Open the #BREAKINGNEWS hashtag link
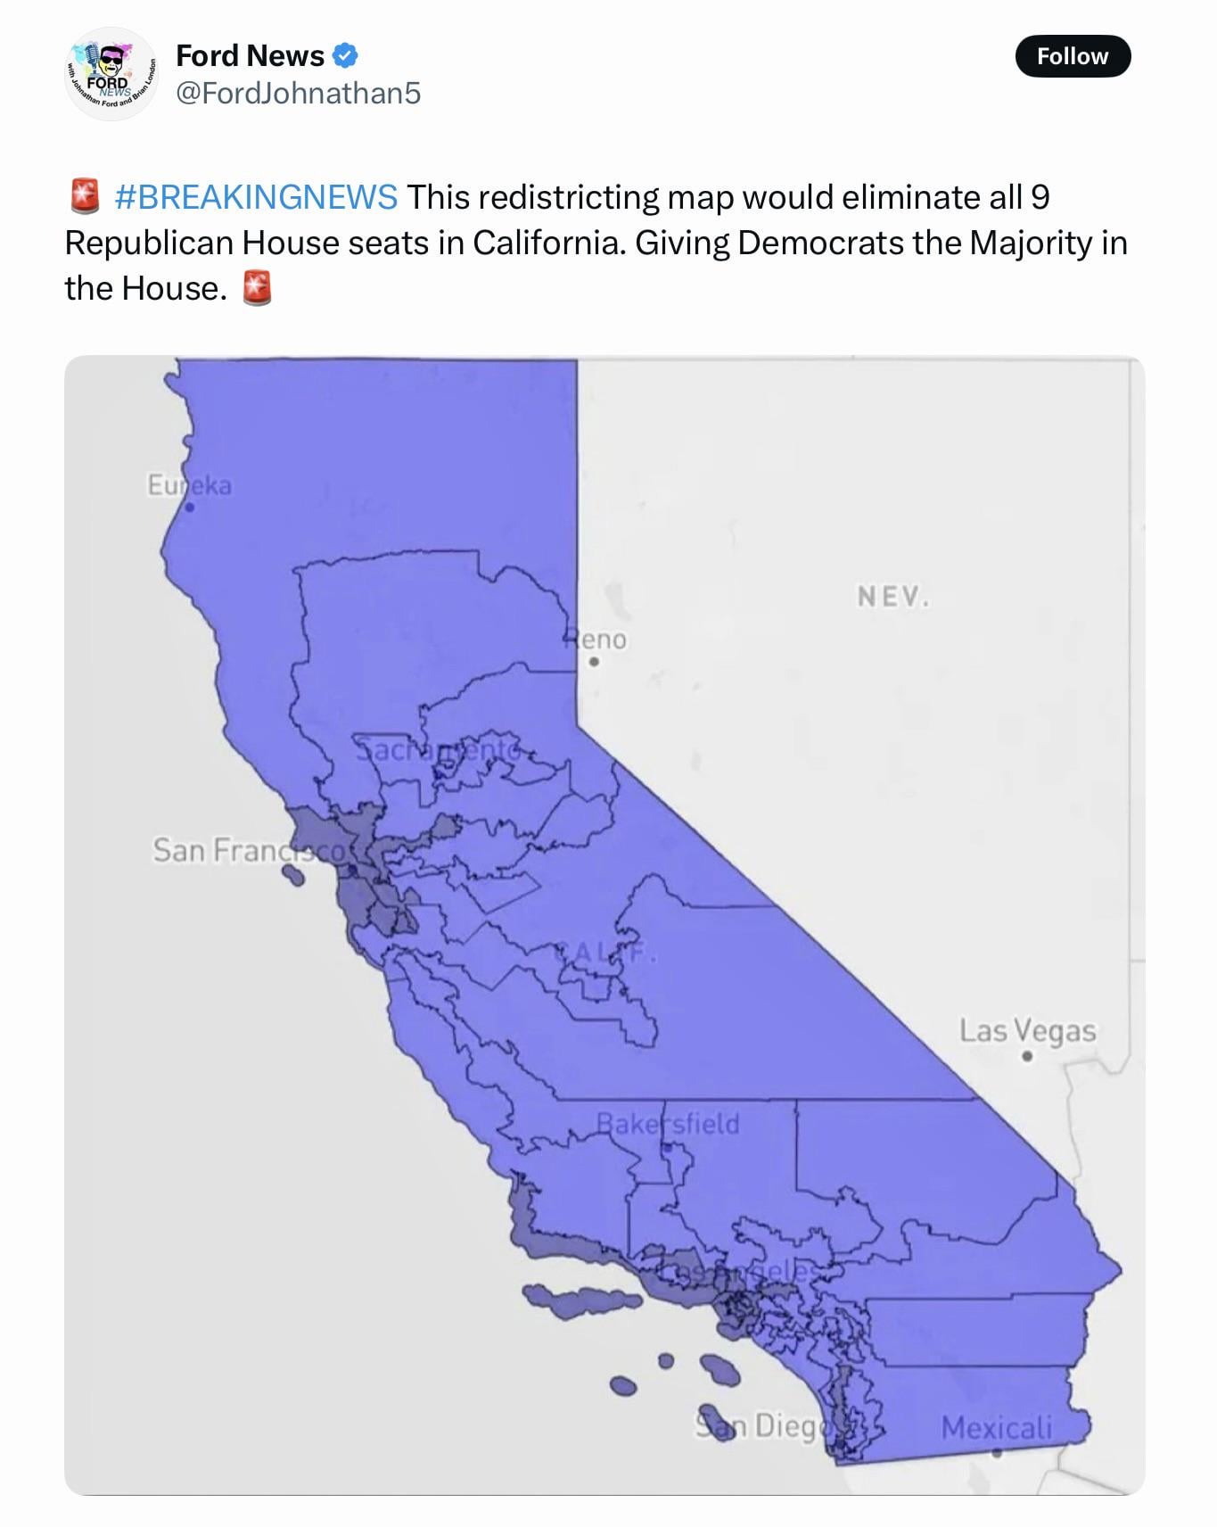The height and width of the screenshot is (1527, 1217). [256, 196]
